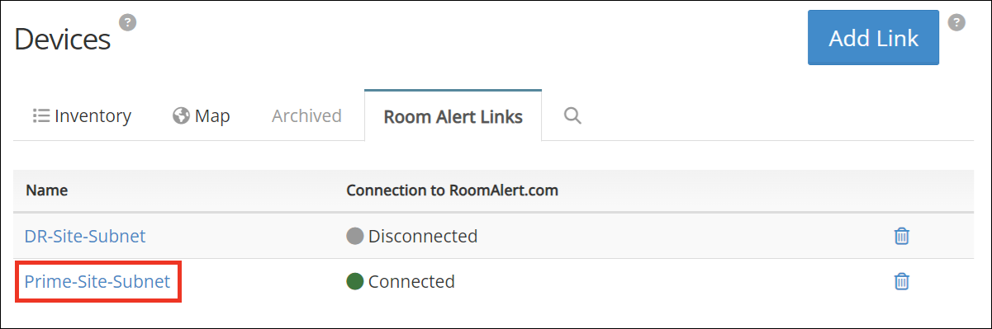Click the Add Link button
992x329 pixels.
(x=873, y=38)
